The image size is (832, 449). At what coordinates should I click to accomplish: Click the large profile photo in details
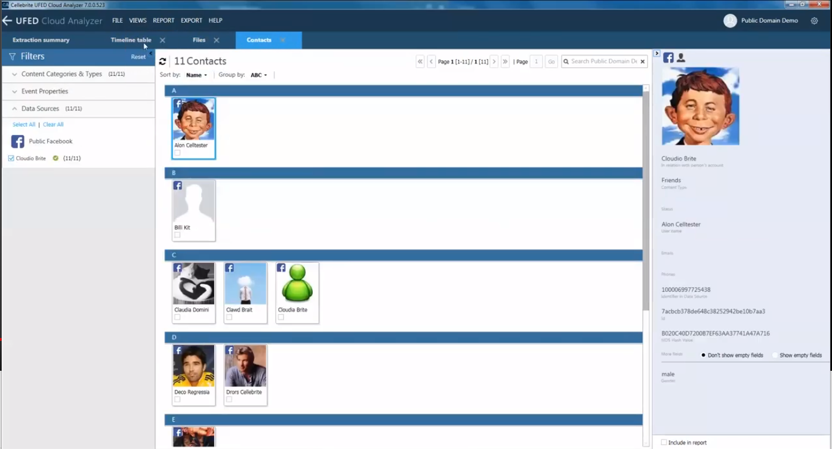[701, 106]
